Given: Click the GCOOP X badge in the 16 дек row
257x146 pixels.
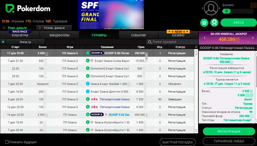Looking at the screenshot, I should click(x=97, y=115).
